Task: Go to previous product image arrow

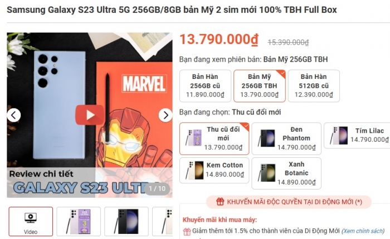Action: pyautogui.click(x=14, y=115)
